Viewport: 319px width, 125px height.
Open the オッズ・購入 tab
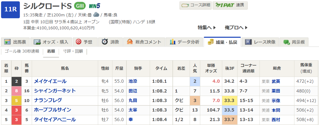[51, 42]
